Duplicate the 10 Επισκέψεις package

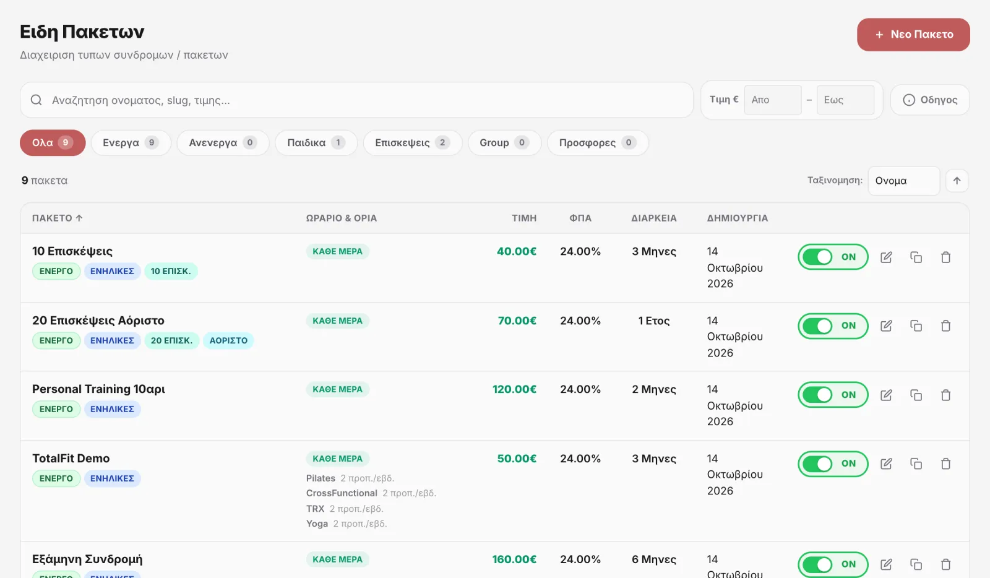[916, 257]
